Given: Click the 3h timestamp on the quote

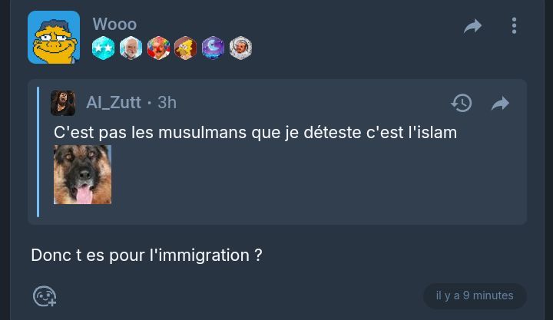Looking at the screenshot, I should [x=167, y=103].
